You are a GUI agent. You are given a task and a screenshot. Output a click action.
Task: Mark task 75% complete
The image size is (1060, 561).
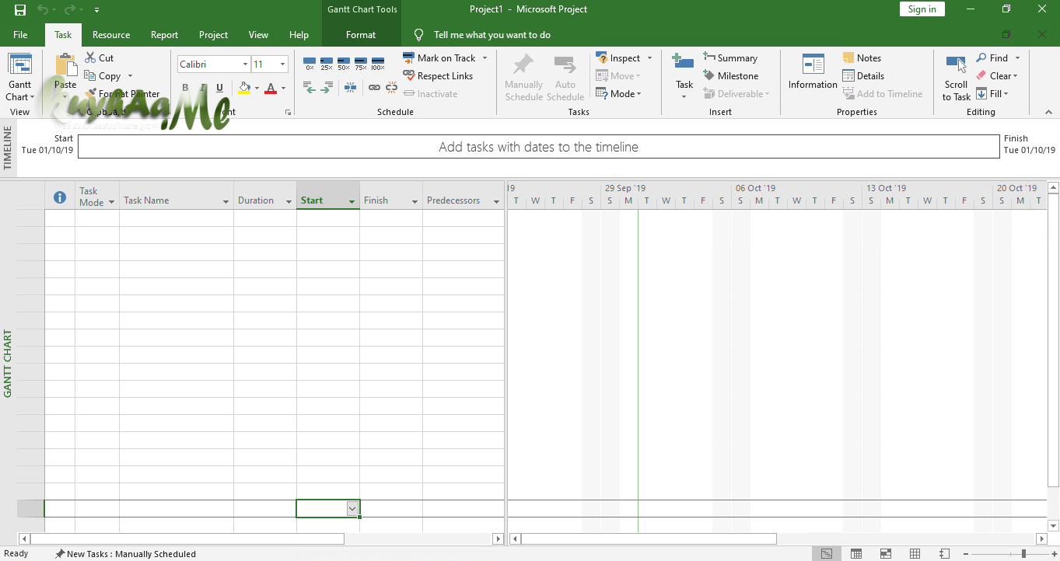361,63
